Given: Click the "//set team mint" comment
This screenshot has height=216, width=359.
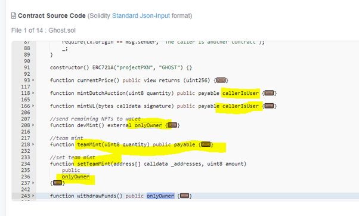Looking at the screenshot, I should tap(72, 158).
